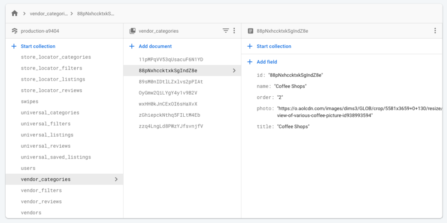The width and height of the screenshot is (447, 223).
Task: Click the production-a9404 database name
Action: tap(40, 31)
